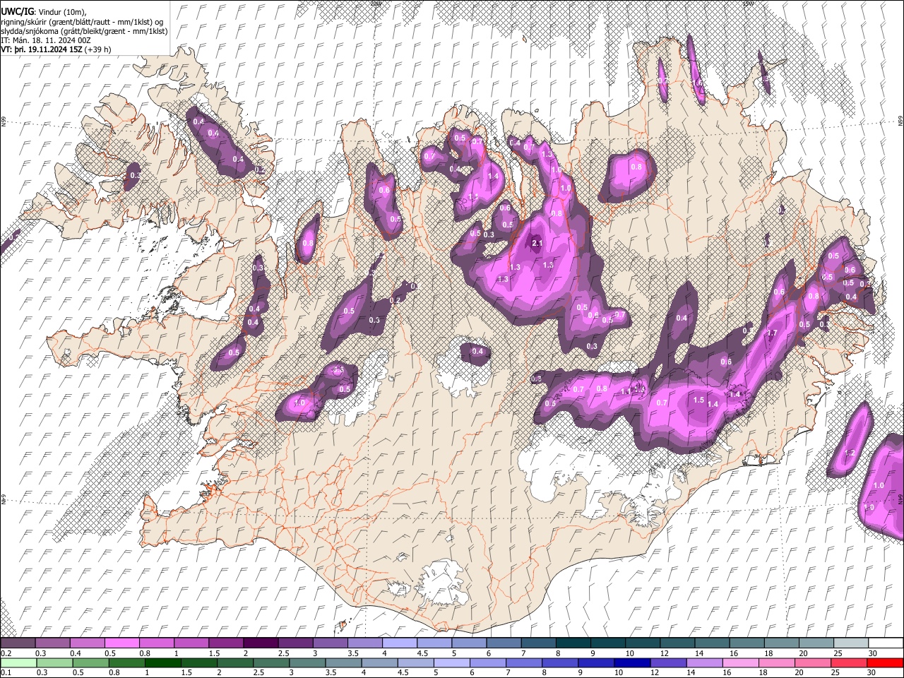
Task: Pick the bright red 30 rain legend swatch
Action: [x=886, y=663]
